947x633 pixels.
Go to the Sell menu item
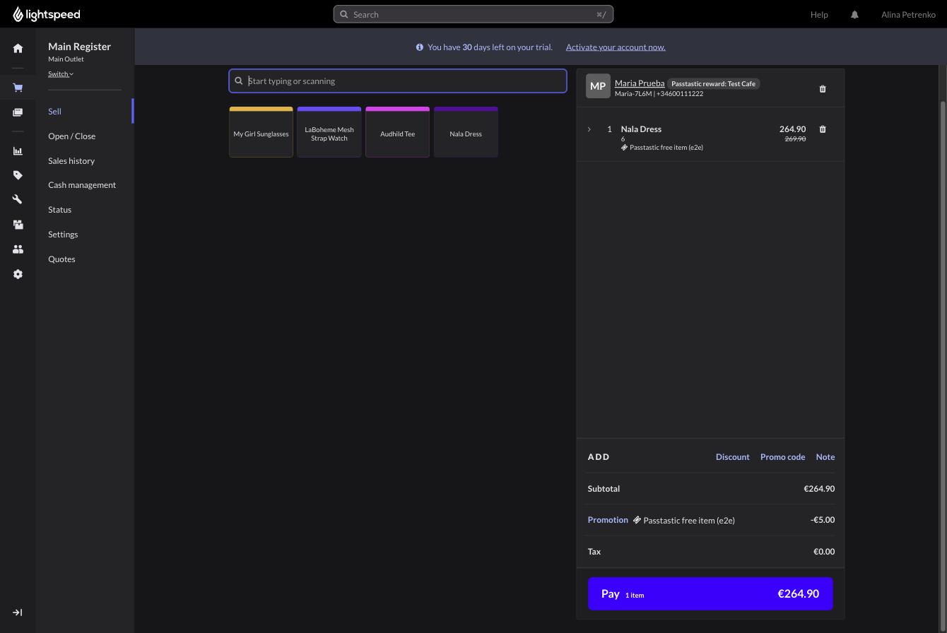coord(54,112)
